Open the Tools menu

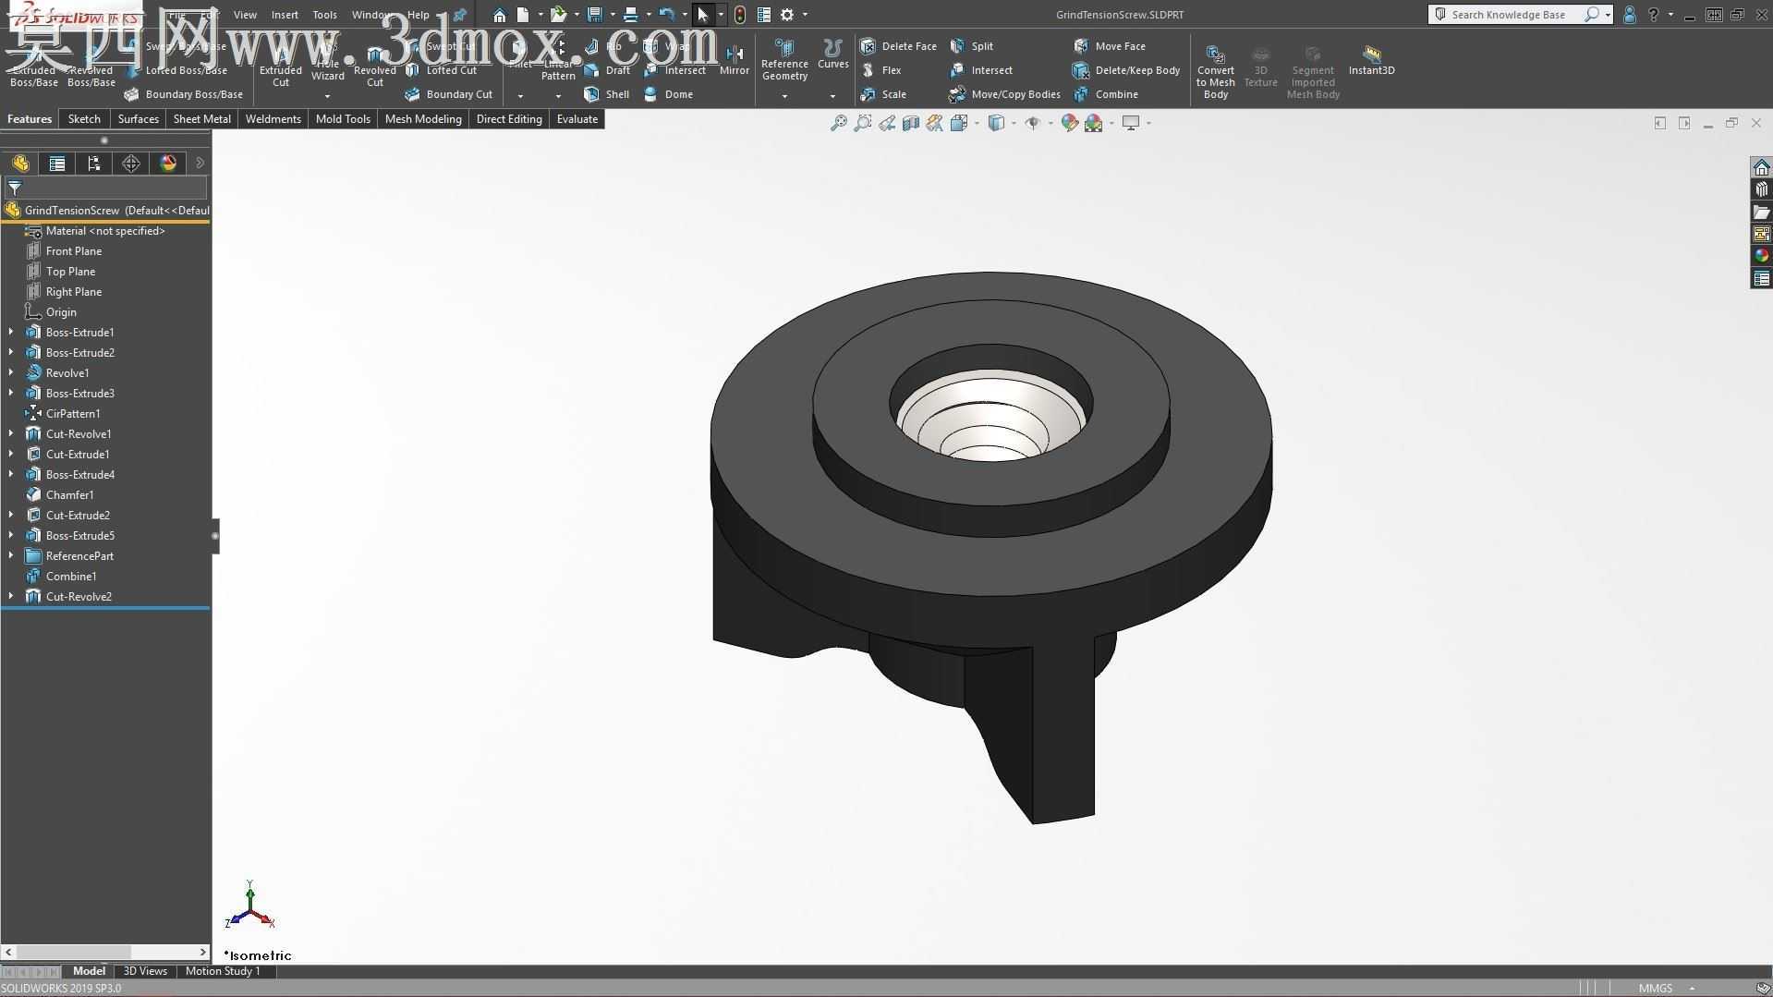324,15
